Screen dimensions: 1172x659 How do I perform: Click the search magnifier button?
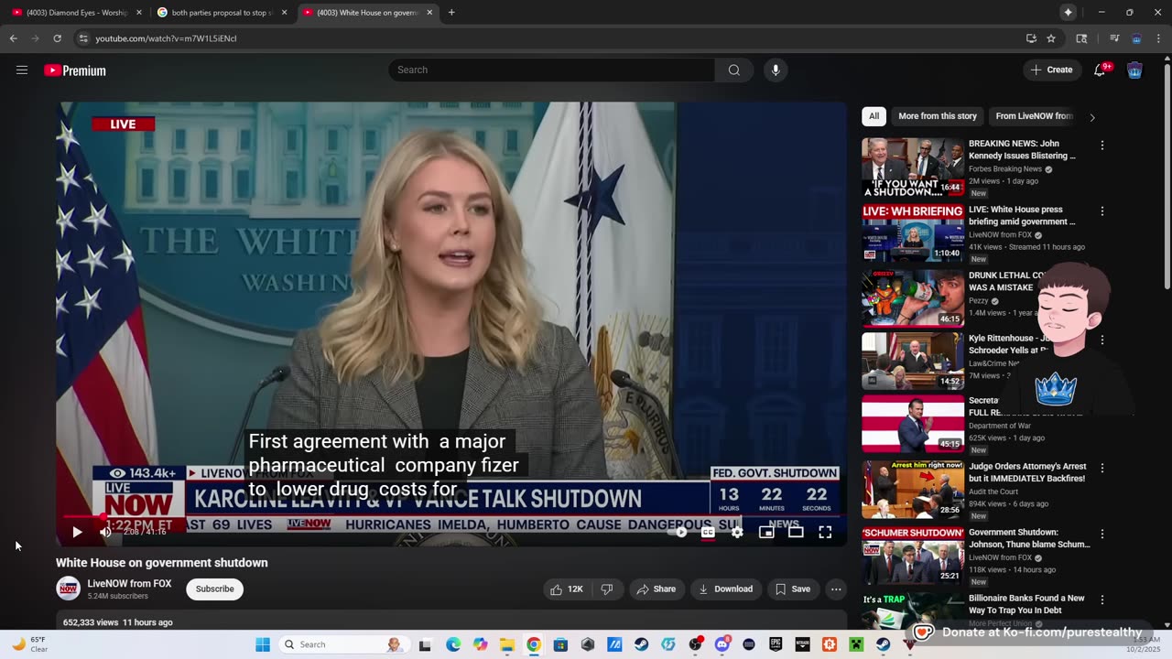(x=734, y=70)
